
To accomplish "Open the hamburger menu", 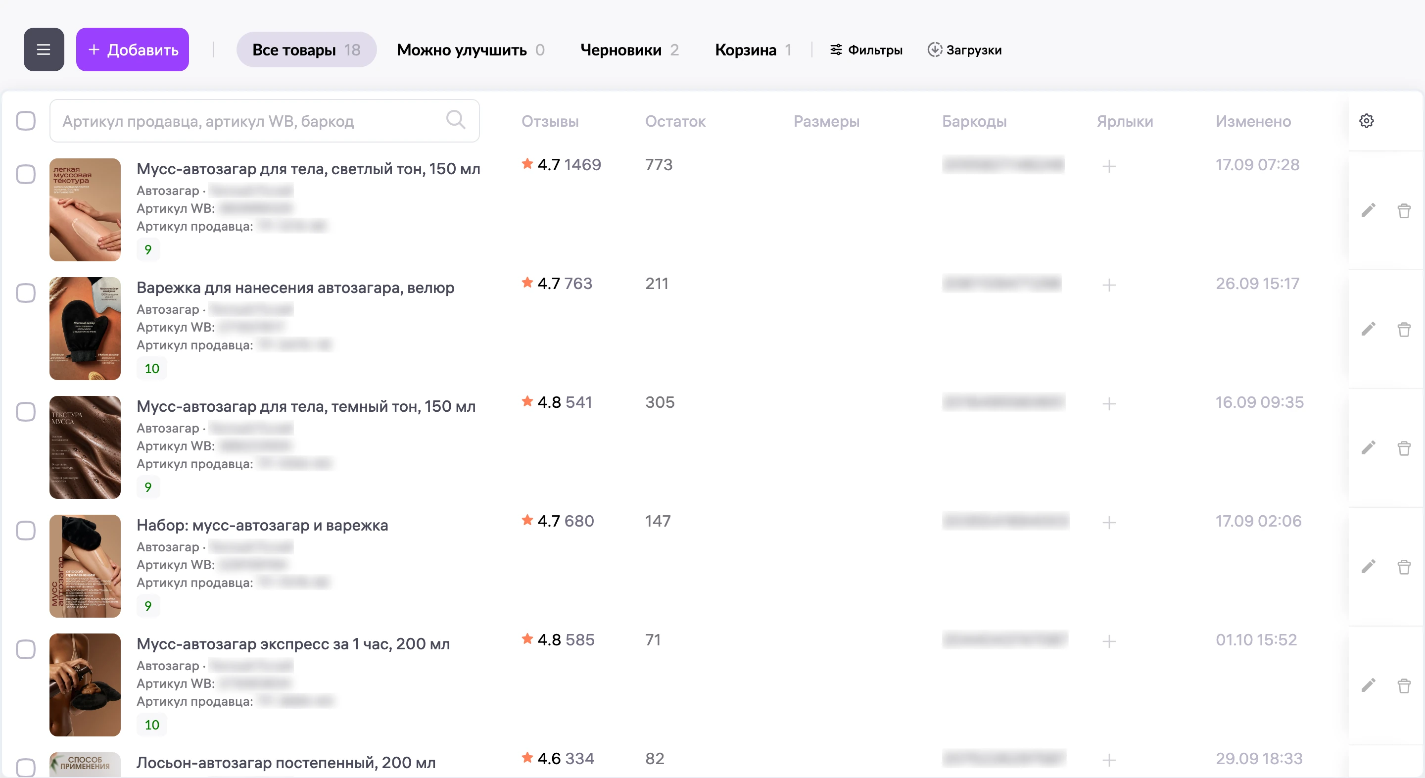I will pos(44,50).
